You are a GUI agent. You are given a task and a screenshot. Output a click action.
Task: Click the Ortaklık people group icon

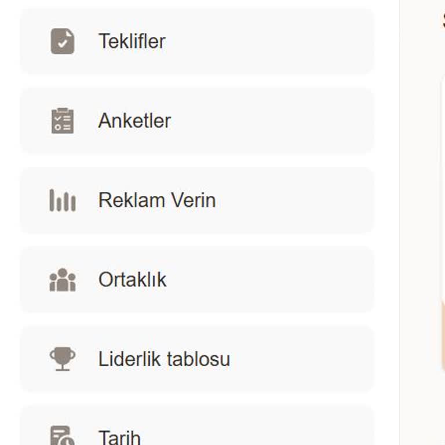[x=63, y=280]
